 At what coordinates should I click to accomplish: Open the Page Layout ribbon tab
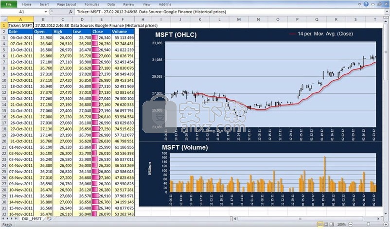coord(66,4)
